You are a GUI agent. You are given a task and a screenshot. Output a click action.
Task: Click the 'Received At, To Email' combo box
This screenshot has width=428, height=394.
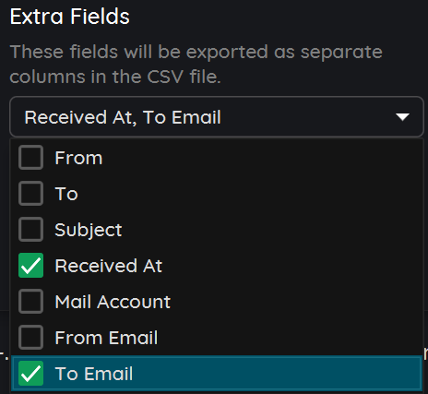[217, 117]
